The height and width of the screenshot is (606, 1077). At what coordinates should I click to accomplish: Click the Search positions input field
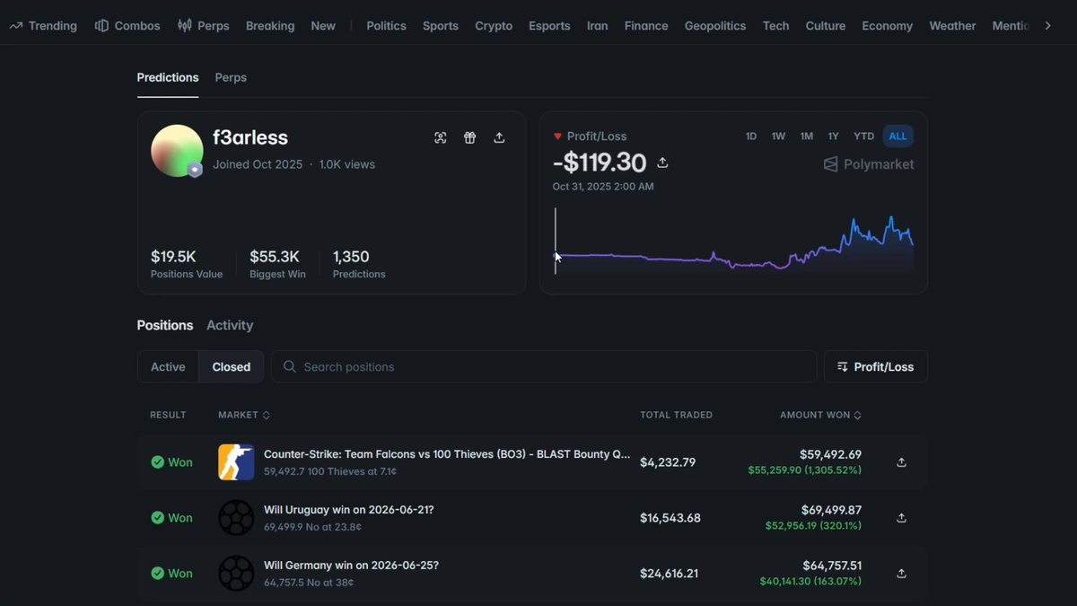pos(544,366)
